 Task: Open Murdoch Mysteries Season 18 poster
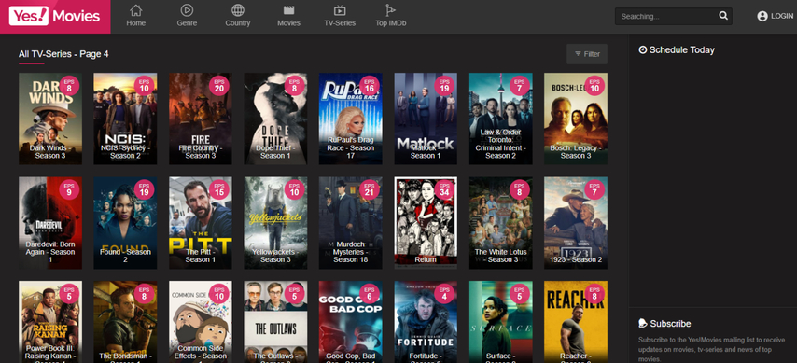(x=350, y=223)
